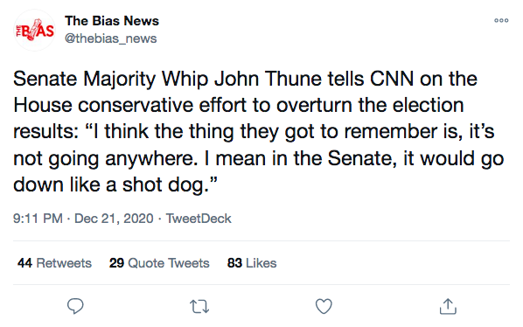The image size is (523, 327).
Task: Click The Bias red logo avatar
Action: 34,31
